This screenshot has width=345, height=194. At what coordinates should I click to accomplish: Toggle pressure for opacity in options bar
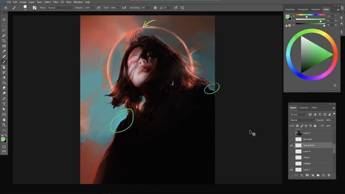[98, 8]
